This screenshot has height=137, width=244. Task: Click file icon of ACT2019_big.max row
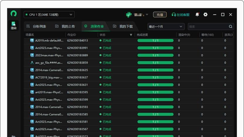pyautogui.click(x=32, y=77)
